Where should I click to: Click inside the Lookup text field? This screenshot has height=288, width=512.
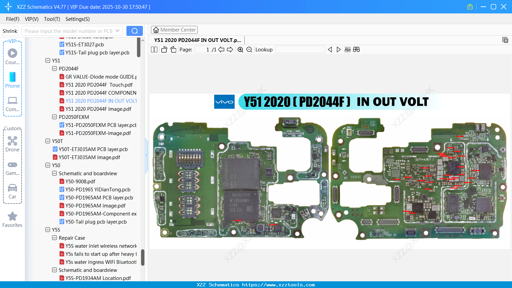tap(299, 49)
